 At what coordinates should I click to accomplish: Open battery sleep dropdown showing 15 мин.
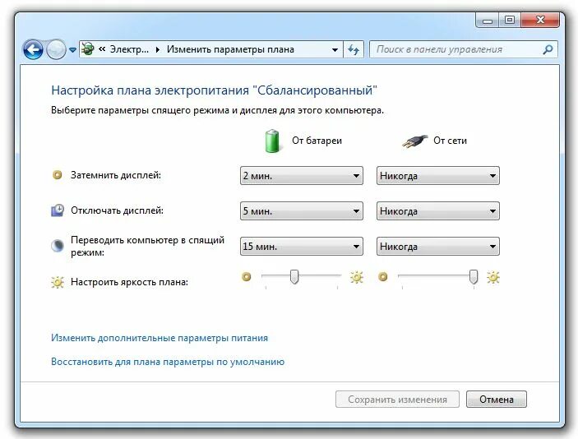pyautogui.click(x=302, y=247)
